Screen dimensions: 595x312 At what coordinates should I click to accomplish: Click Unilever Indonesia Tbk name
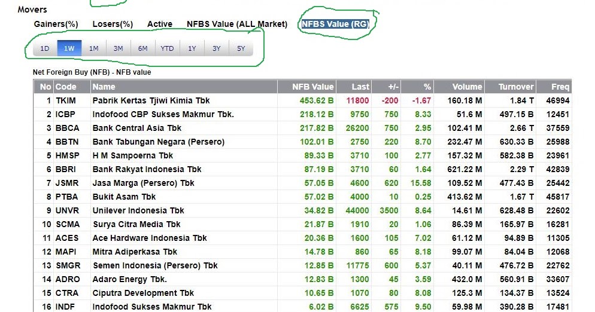[x=138, y=210]
